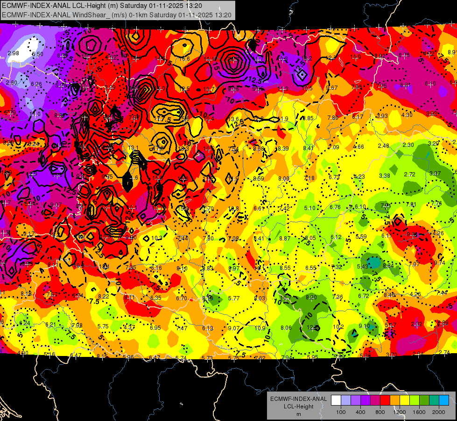Click the wind shear value '5.10'
Screen dimensions: 457x421
coord(310,208)
